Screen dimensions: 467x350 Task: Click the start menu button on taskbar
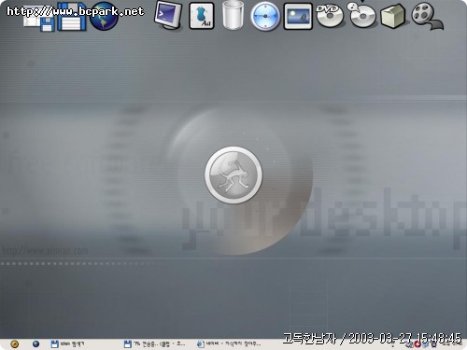point(15,343)
